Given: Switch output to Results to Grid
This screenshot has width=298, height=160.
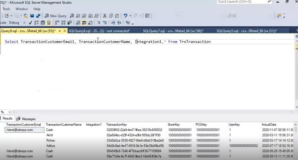Looking at the screenshot, I should click(x=84, y=23).
